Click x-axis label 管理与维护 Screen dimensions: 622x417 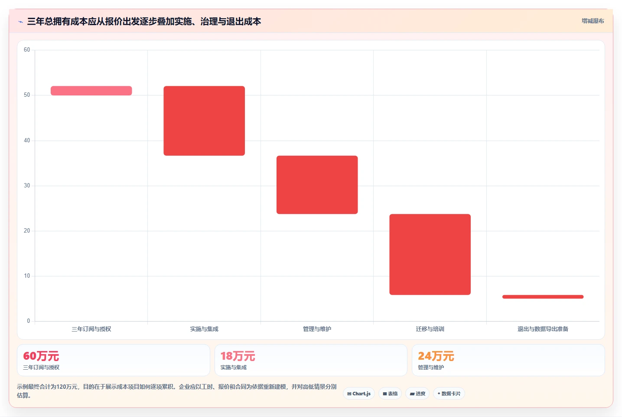[x=317, y=329]
